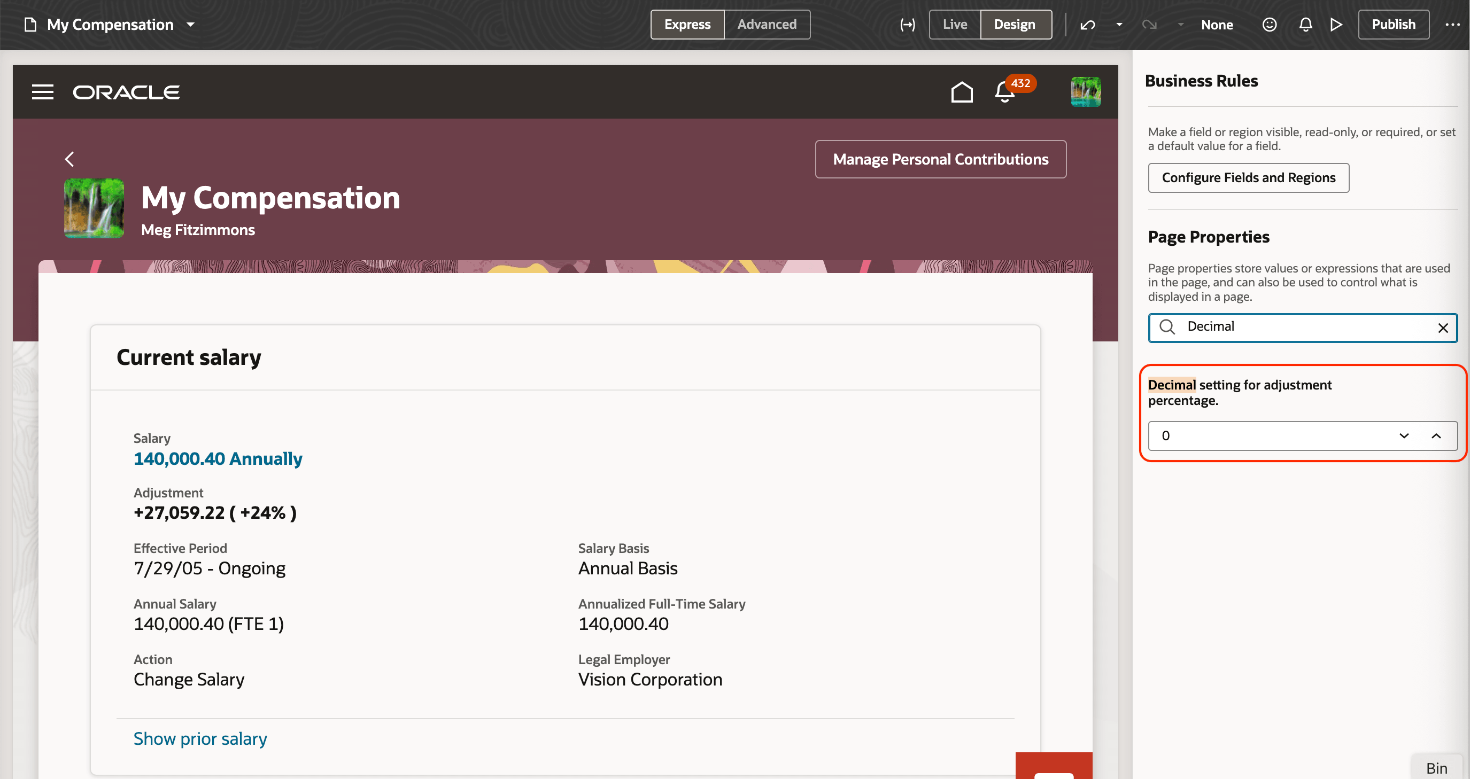The image size is (1470, 779).
Task: Switch to Live mode
Action: click(x=955, y=25)
